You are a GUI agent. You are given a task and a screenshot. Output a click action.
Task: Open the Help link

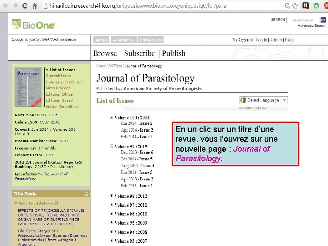tap(289, 40)
